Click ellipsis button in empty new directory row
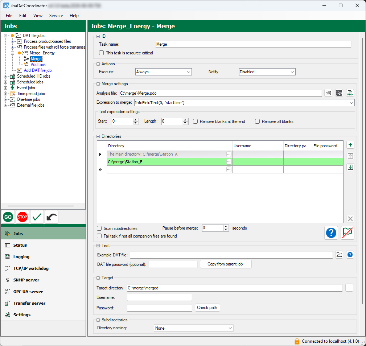This screenshot has height=346, width=366. coord(229,169)
